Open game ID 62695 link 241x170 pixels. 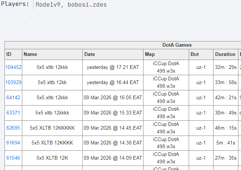click(x=13, y=128)
